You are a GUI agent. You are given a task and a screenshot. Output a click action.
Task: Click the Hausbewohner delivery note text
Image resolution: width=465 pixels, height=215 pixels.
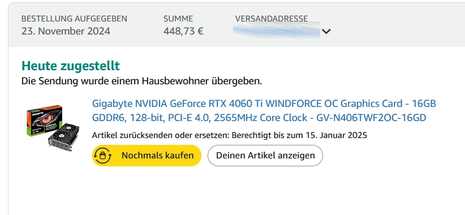click(x=142, y=81)
